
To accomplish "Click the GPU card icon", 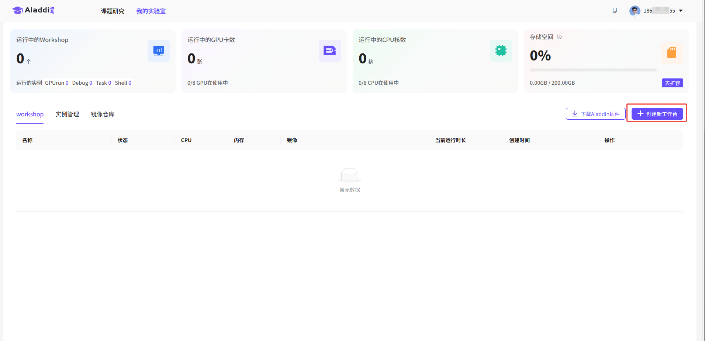I will tap(329, 51).
